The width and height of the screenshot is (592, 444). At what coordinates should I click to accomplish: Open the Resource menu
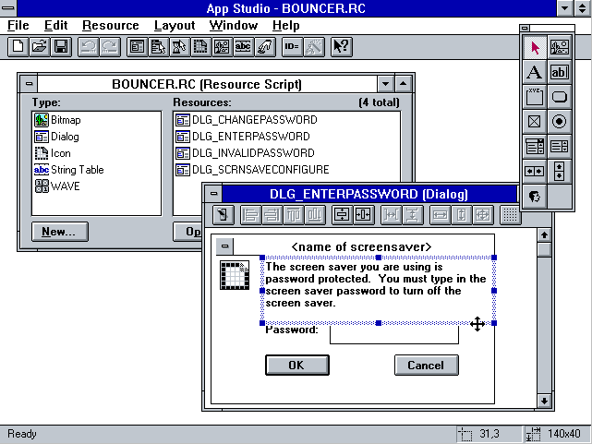pos(111,25)
